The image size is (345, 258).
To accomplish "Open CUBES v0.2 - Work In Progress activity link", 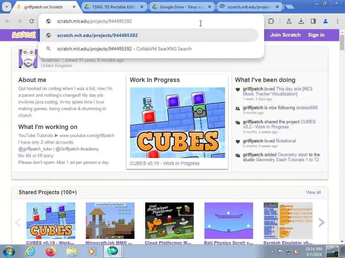I will tap(279, 124).
